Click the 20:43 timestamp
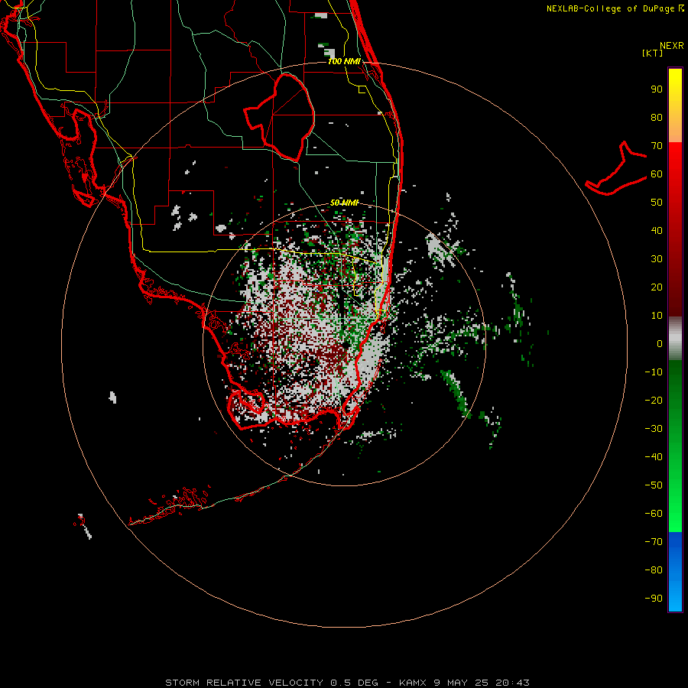Image resolution: width=688 pixels, height=688 pixels. pos(512,683)
